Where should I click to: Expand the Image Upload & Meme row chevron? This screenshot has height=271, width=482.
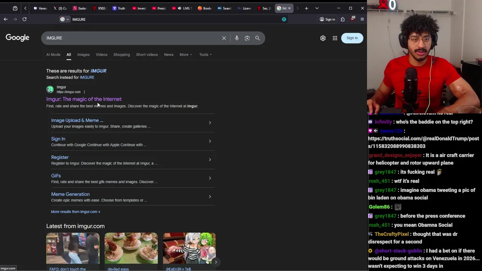(x=210, y=123)
